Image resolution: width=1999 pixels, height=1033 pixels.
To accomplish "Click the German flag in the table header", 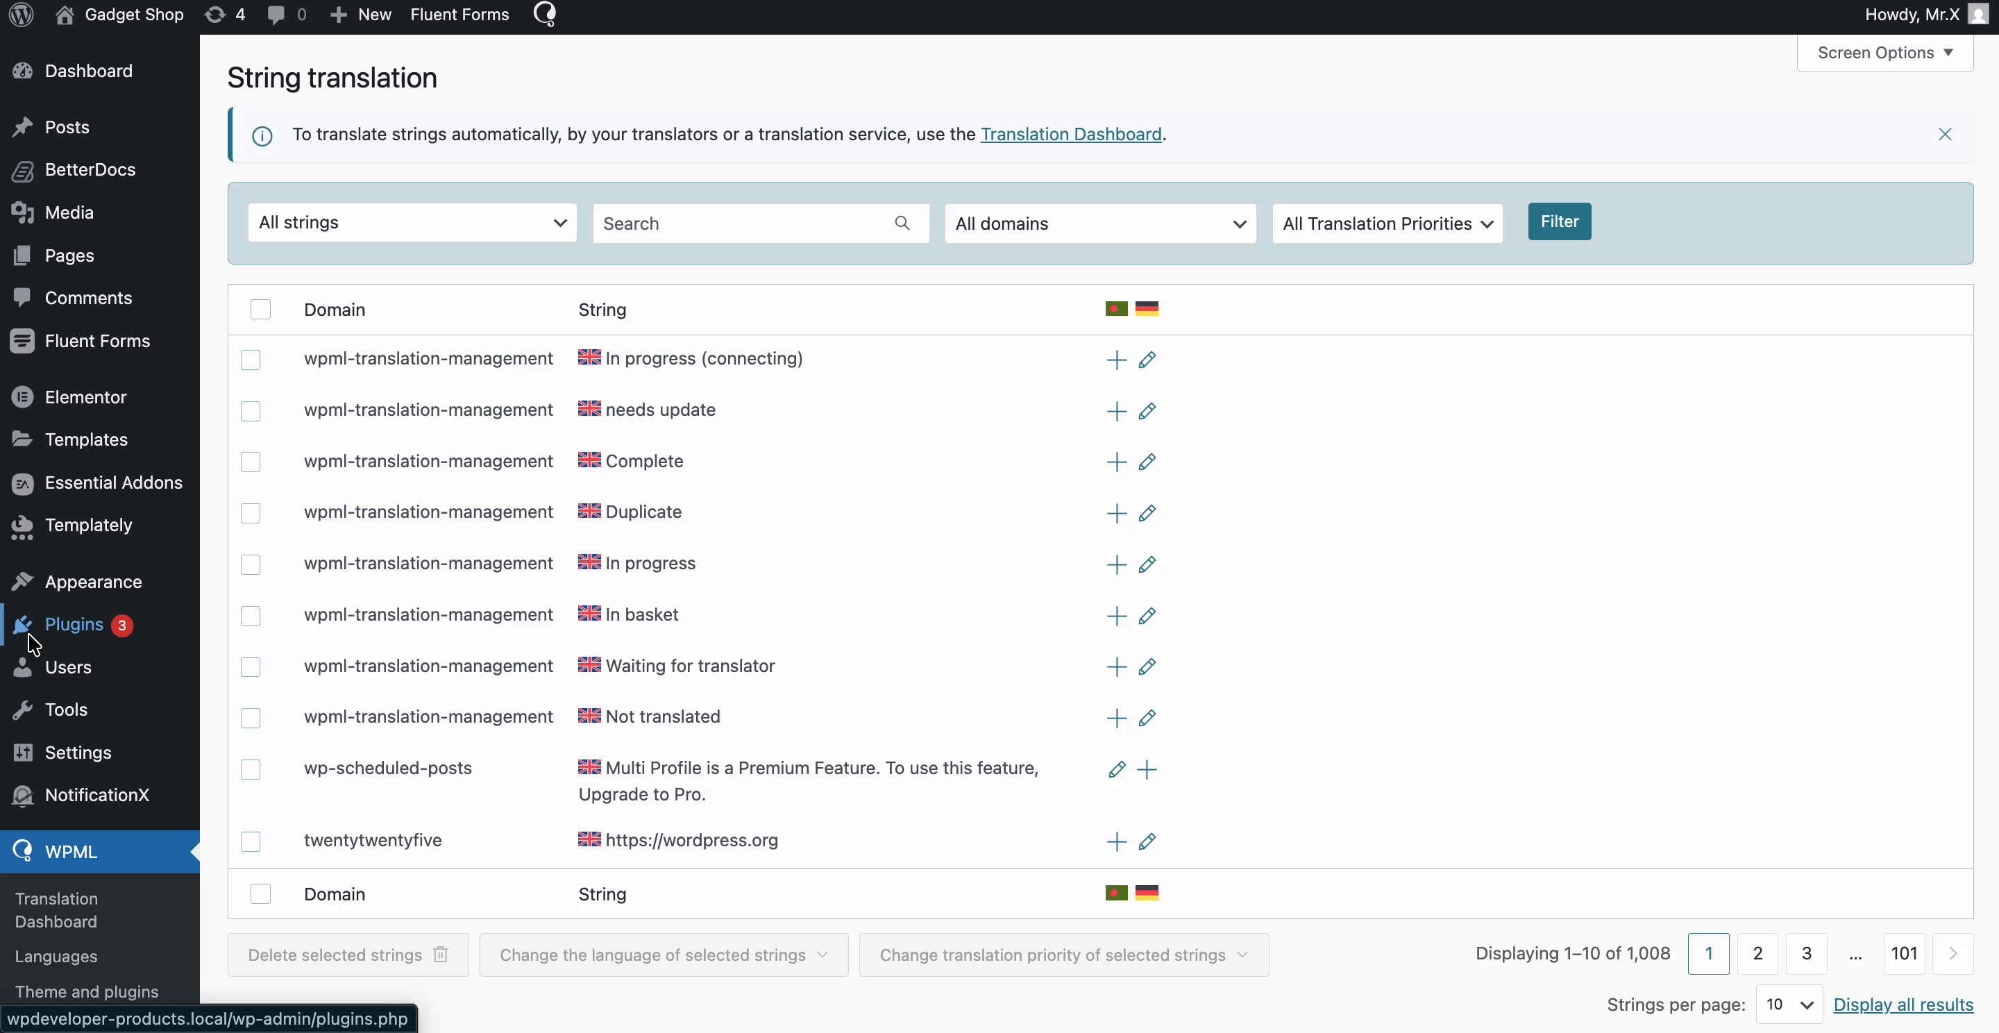I will pyautogui.click(x=1148, y=308).
